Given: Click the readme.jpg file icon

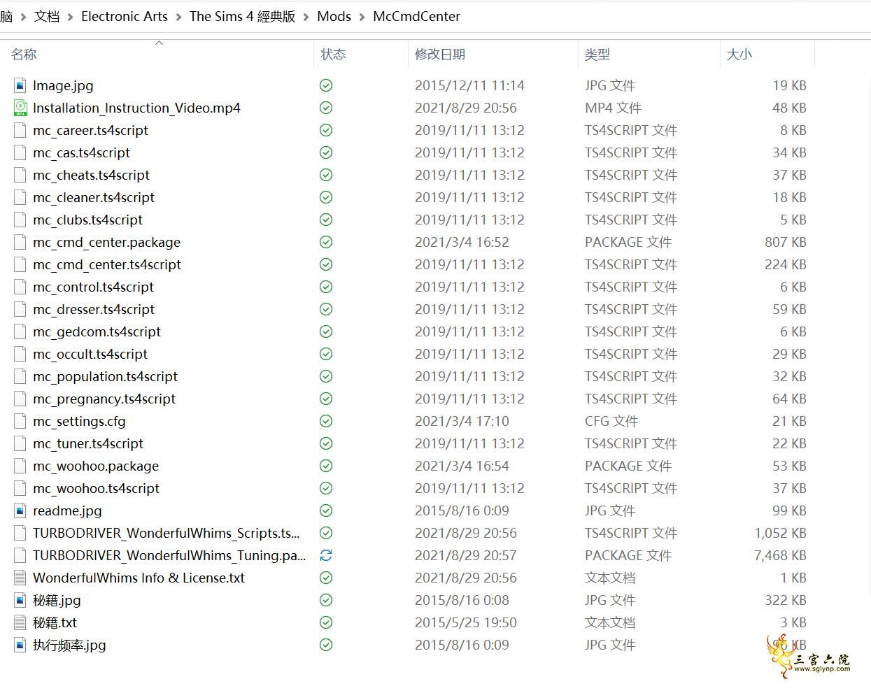Looking at the screenshot, I should click(x=20, y=510).
